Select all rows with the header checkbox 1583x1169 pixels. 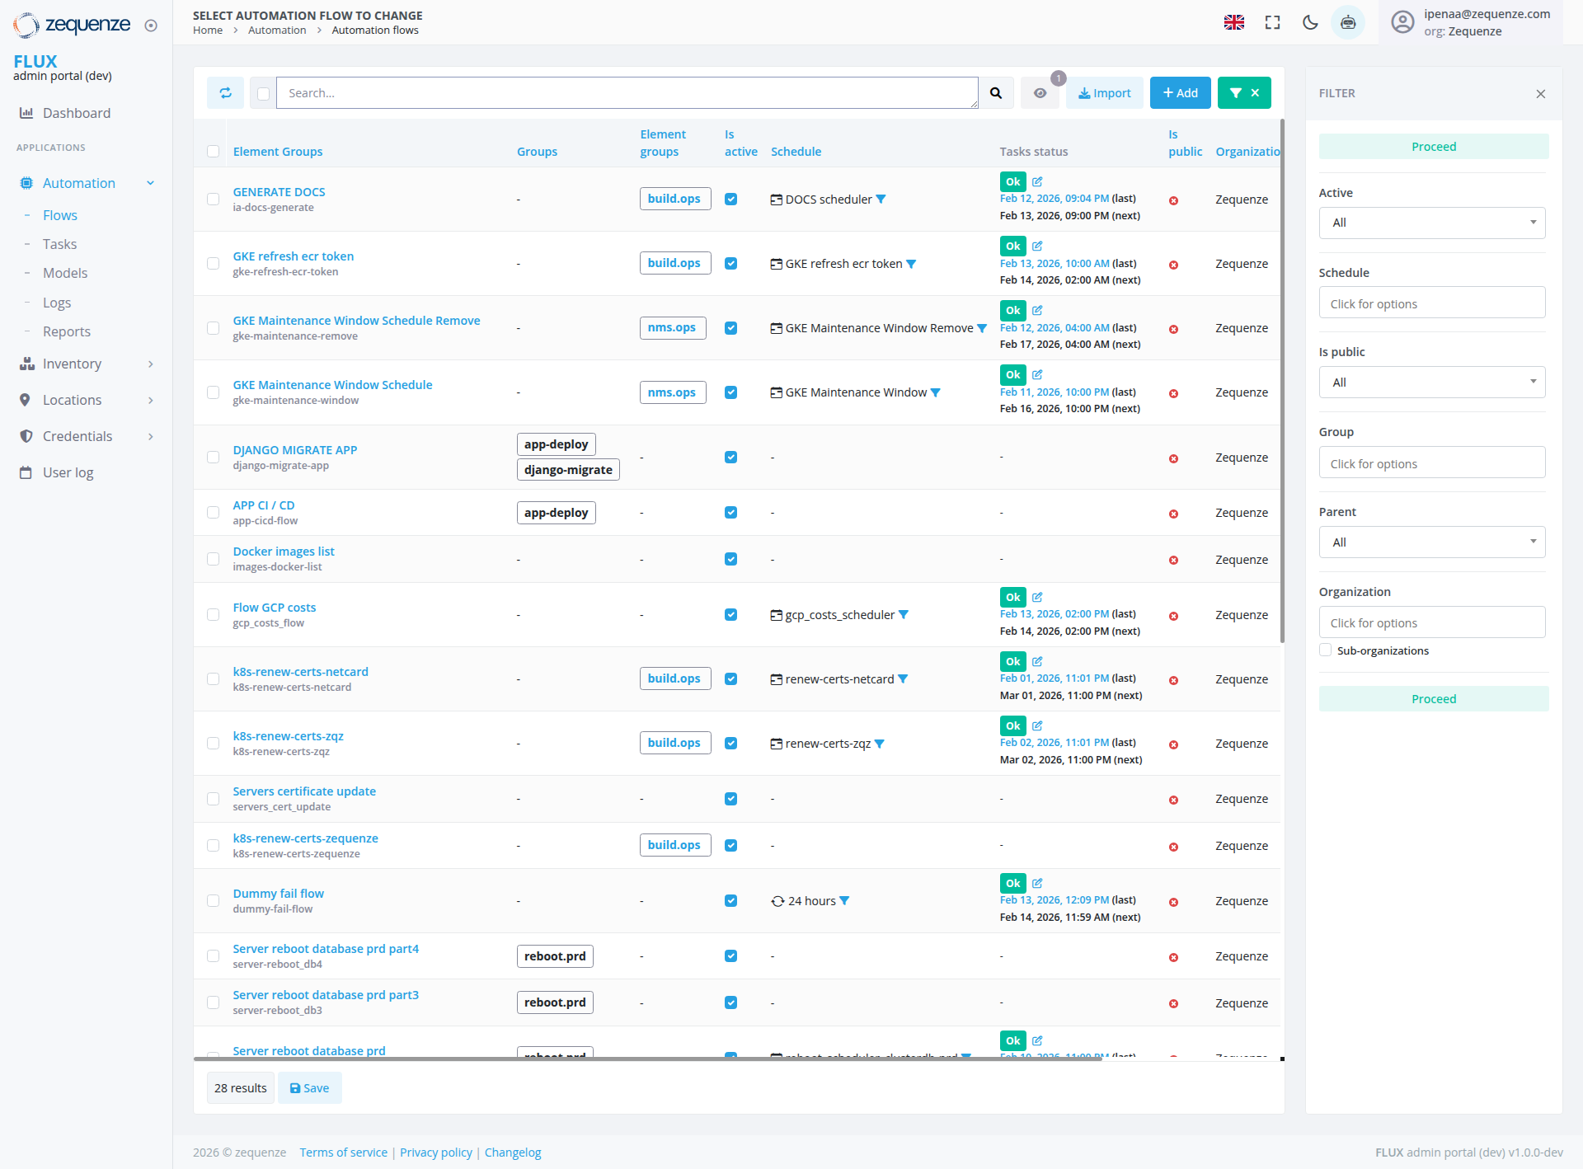(x=213, y=151)
